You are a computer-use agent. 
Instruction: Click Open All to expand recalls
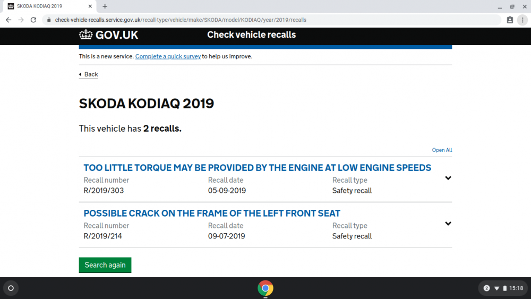442,150
